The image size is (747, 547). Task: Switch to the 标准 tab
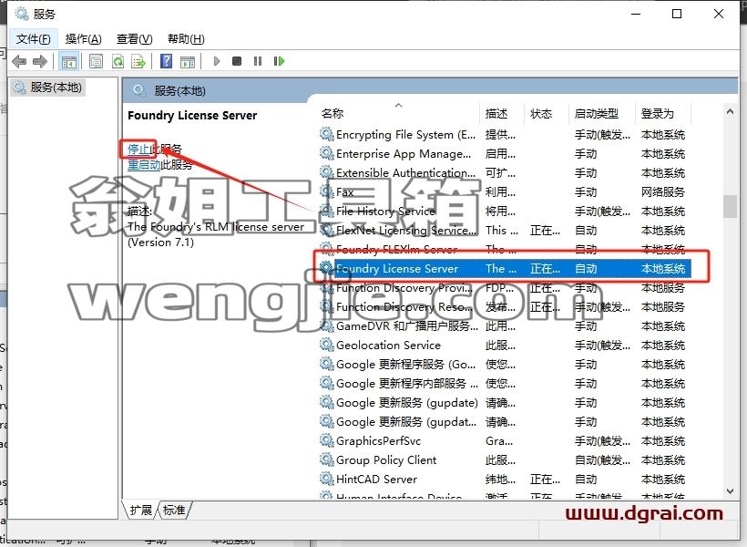[x=174, y=510]
